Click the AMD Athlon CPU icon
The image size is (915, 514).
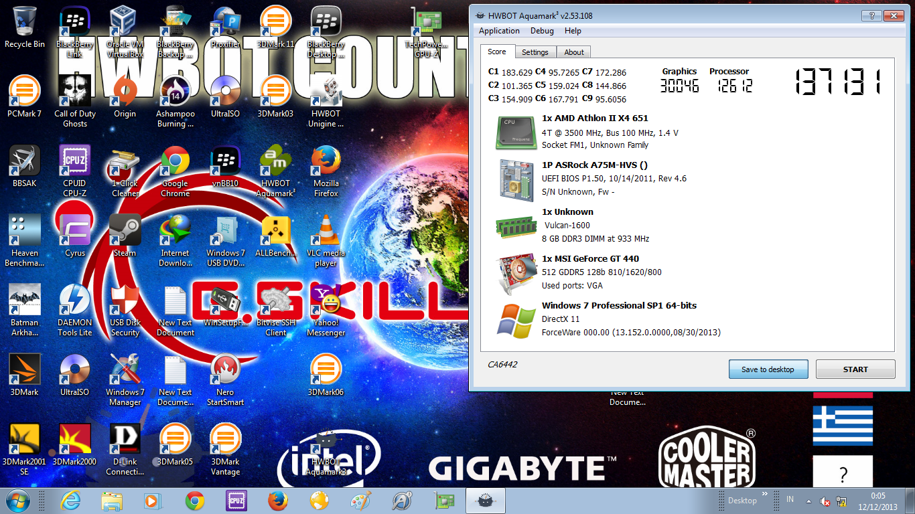(515, 132)
